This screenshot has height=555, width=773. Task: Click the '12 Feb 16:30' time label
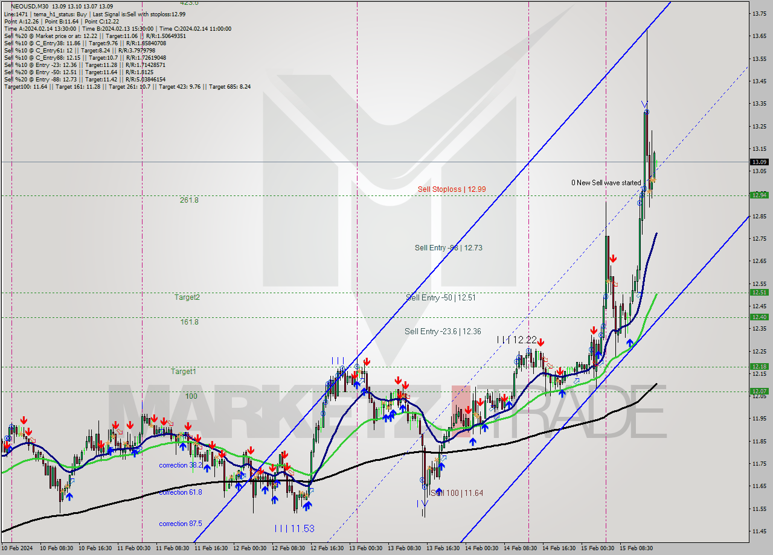pos(326,548)
